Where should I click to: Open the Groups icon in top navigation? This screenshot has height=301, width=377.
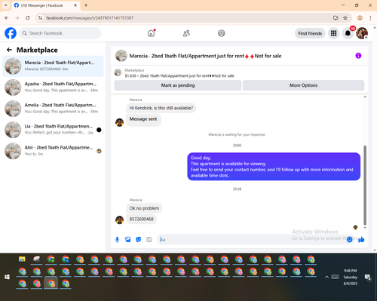point(222,33)
